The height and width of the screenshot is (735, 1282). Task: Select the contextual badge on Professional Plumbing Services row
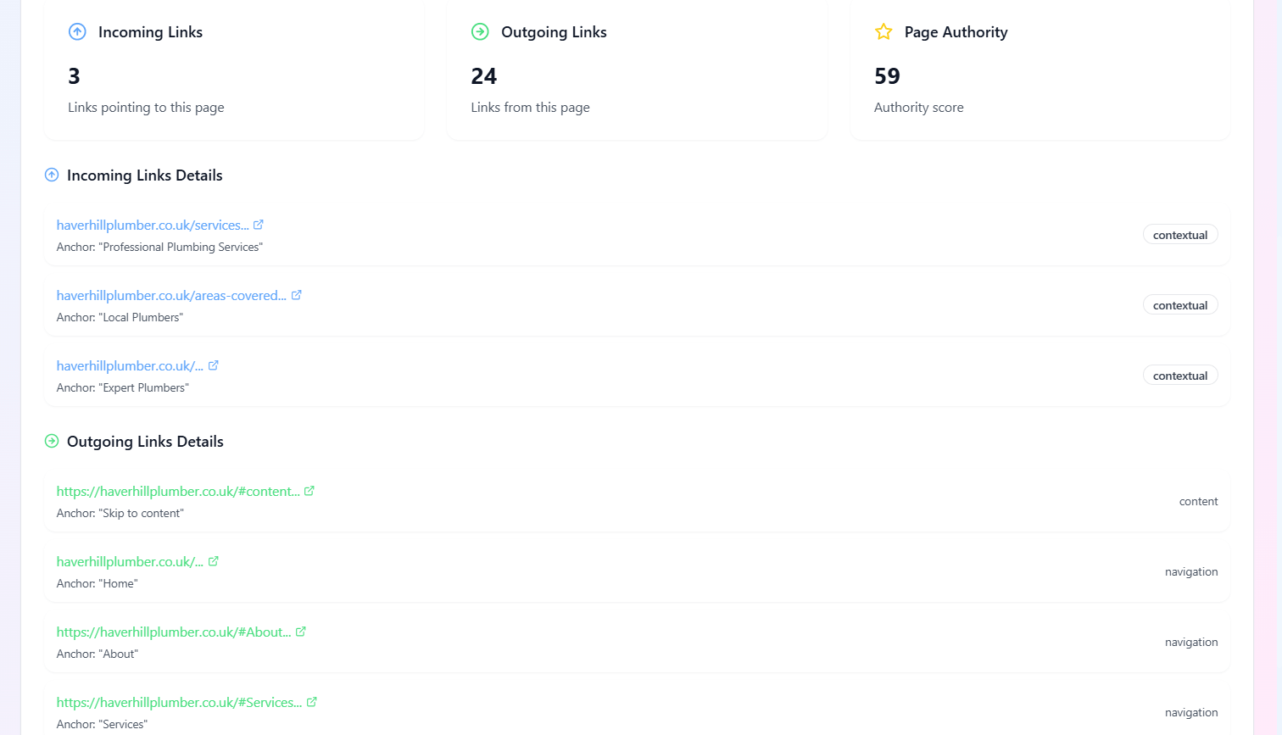[x=1180, y=234]
